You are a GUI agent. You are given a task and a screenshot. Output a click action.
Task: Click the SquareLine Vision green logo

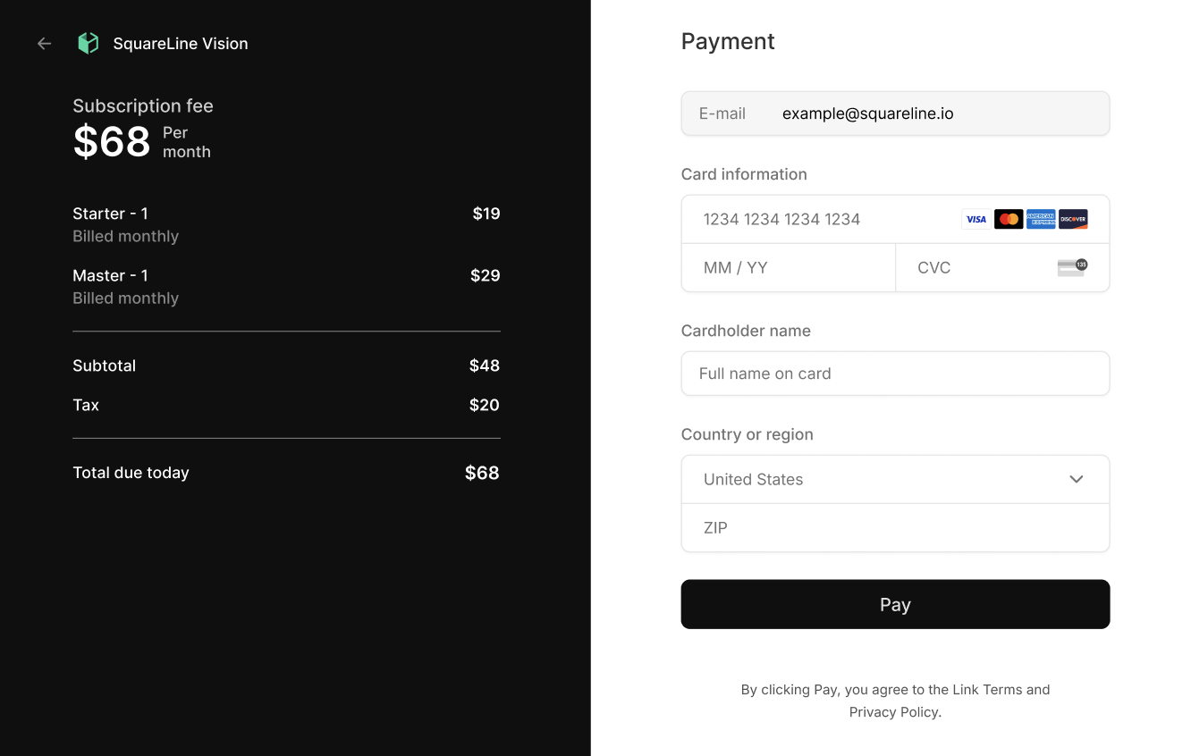(x=88, y=43)
